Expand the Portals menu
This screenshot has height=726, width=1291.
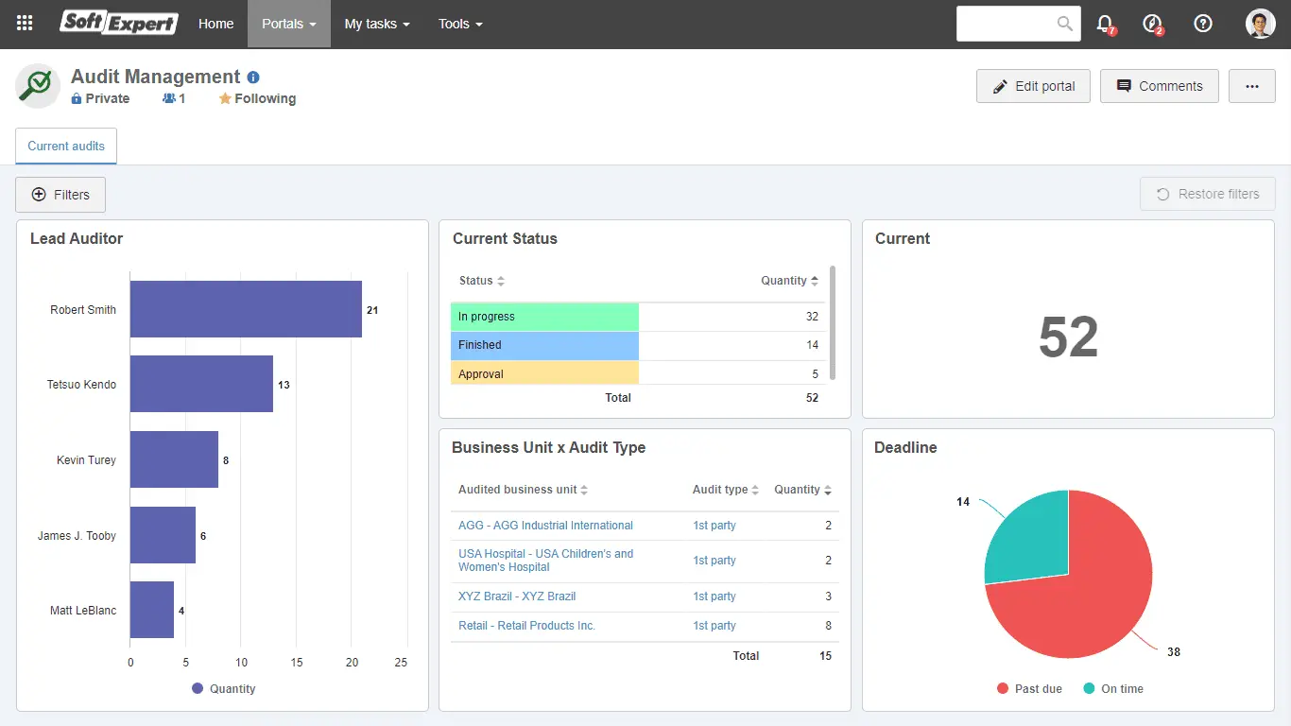[288, 24]
